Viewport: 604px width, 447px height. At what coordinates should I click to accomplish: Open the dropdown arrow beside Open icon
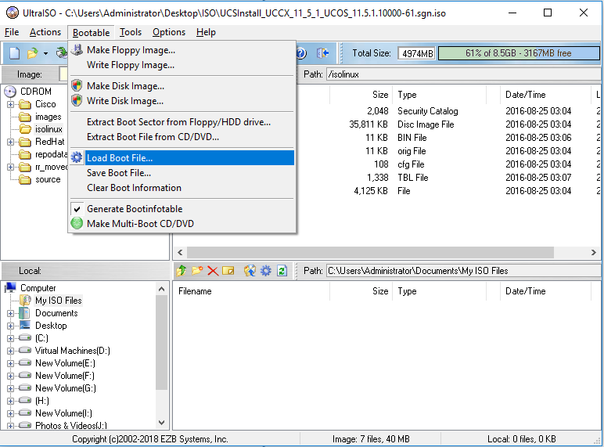(45, 53)
